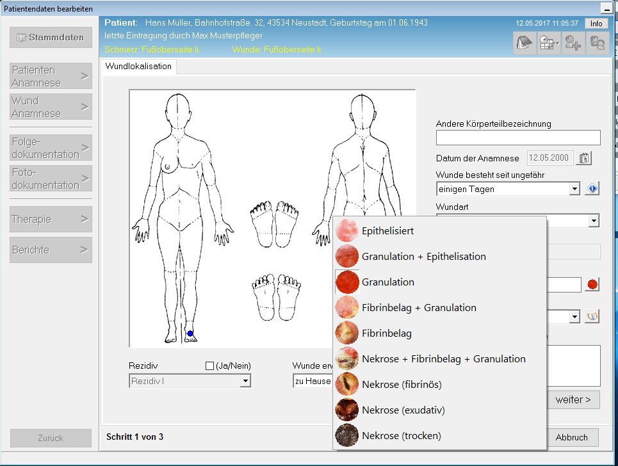Switch to the Wundlokalisation tab

[x=138, y=66]
